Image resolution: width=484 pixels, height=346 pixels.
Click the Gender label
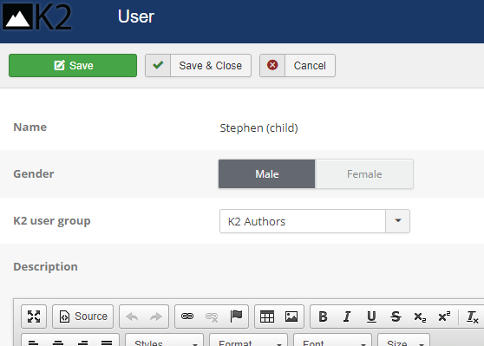tap(34, 173)
